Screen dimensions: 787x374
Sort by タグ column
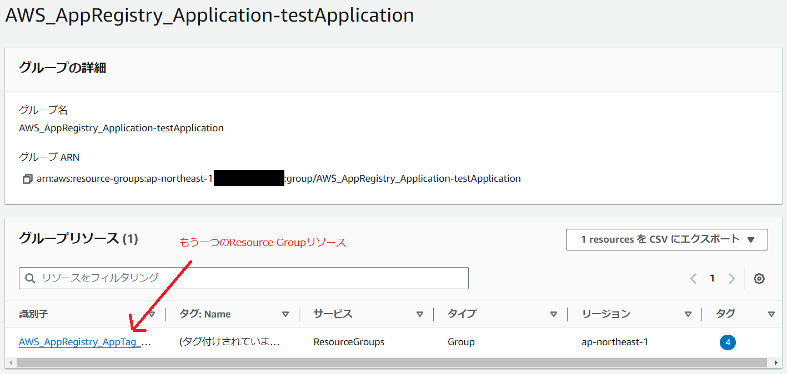(771, 314)
